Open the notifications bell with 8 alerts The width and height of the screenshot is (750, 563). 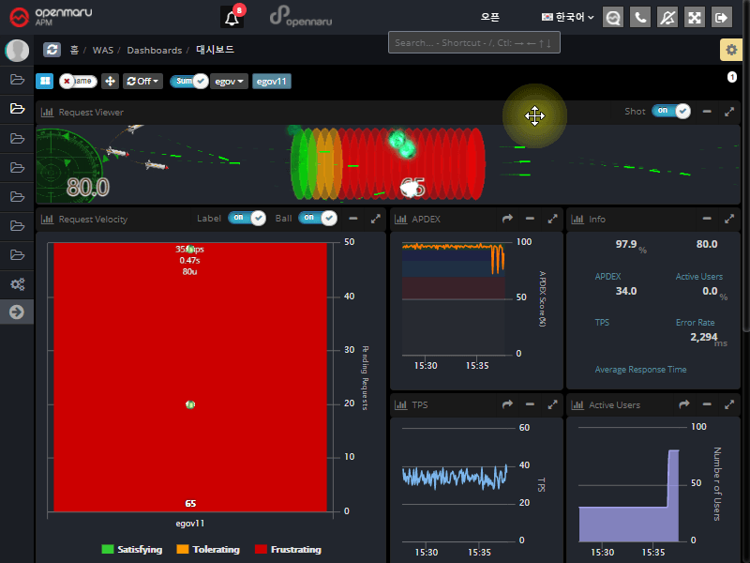tap(231, 17)
